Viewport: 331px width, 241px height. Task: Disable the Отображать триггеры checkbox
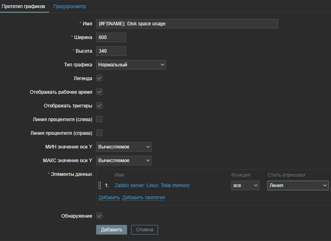[x=99, y=105]
